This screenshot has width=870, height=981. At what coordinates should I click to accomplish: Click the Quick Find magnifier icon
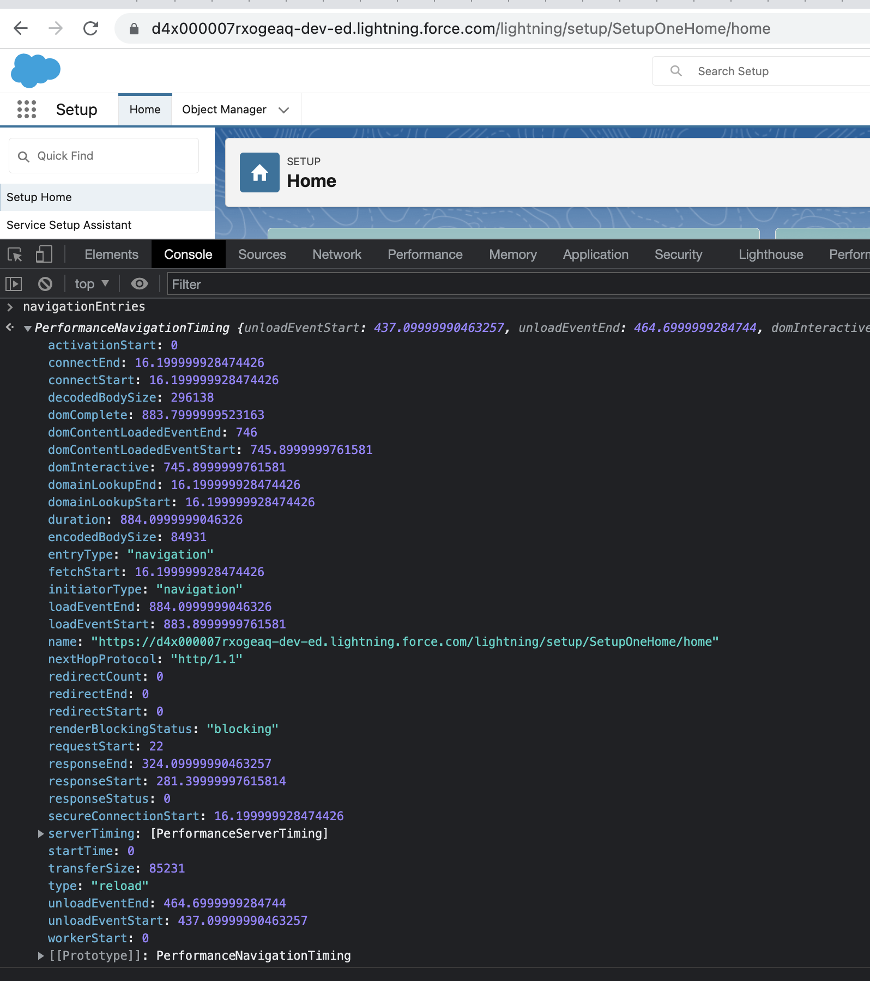click(23, 156)
